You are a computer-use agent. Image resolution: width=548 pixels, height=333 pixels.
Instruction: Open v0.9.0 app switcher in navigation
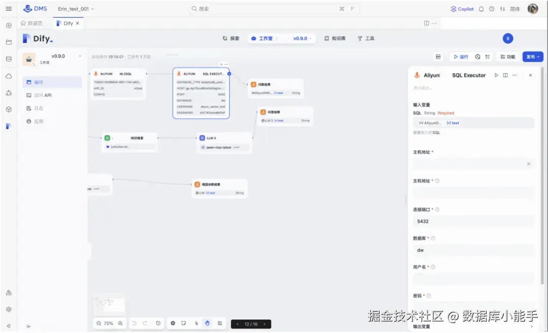point(302,39)
